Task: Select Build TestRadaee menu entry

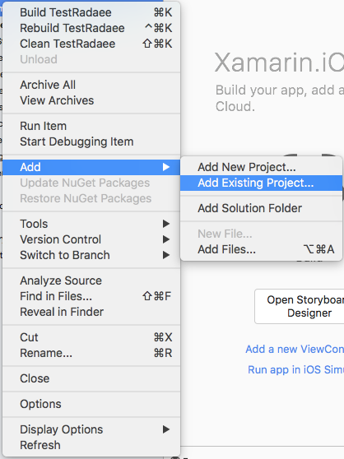Action: point(91,12)
